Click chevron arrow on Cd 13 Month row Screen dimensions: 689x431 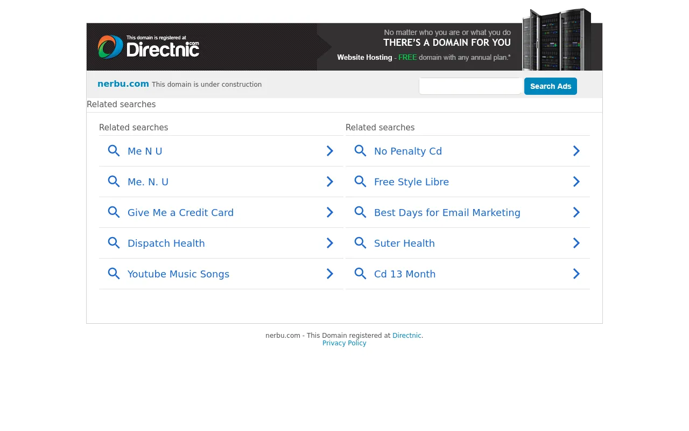coord(576,274)
